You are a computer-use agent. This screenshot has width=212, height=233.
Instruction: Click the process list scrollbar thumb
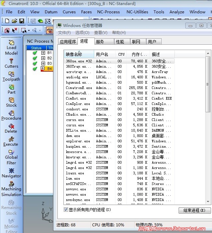(x=208, y=84)
